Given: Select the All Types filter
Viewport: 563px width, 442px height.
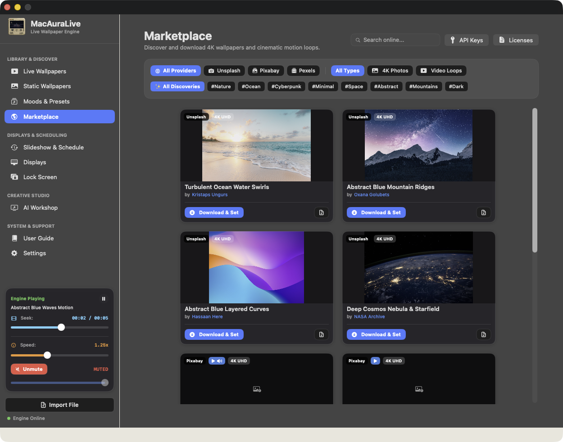Looking at the screenshot, I should point(347,71).
